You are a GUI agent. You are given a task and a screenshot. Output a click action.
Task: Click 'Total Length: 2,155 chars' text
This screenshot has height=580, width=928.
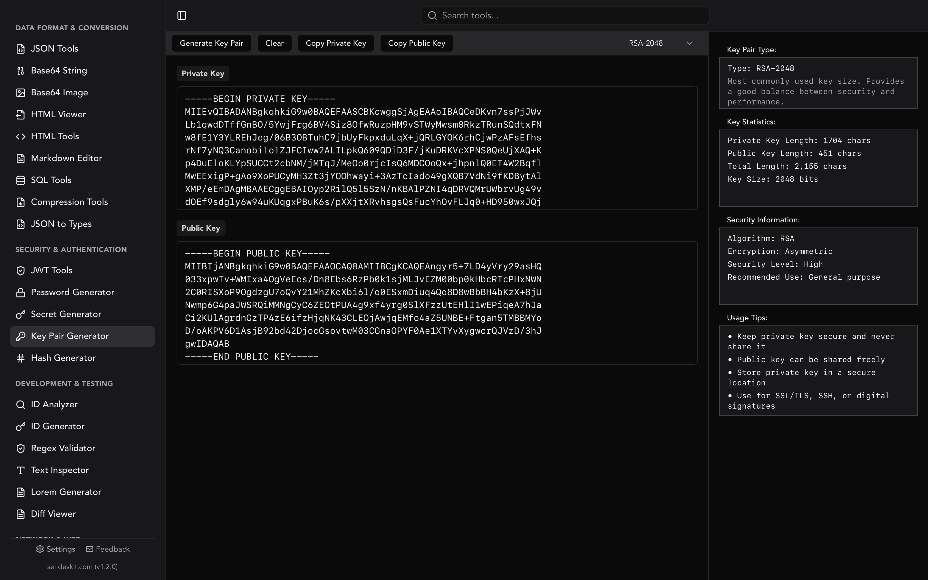coord(787,166)
